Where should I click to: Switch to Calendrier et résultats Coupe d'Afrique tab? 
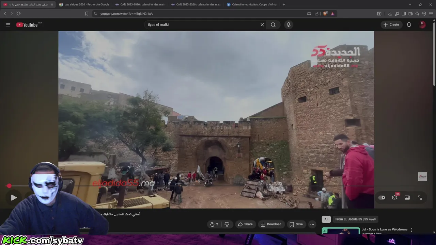point(251,4)
